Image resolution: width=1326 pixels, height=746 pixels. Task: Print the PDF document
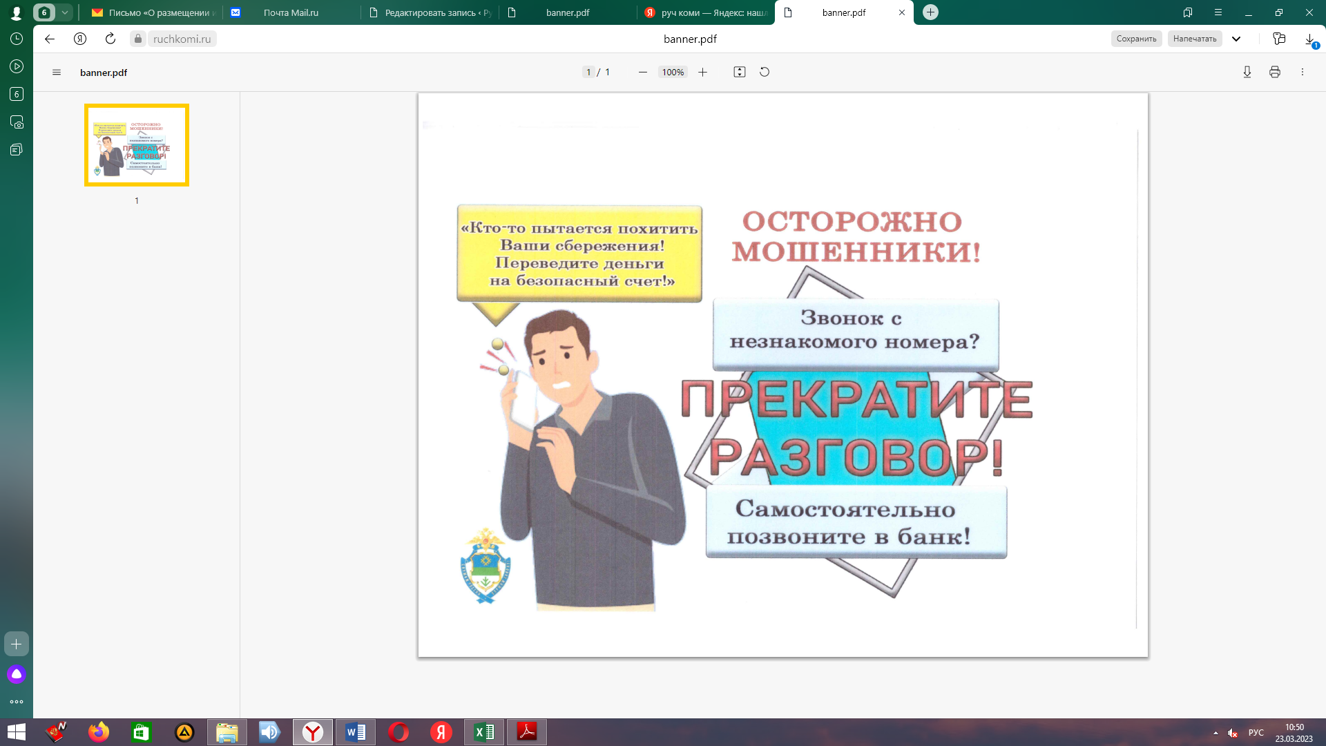(1275, 72)
